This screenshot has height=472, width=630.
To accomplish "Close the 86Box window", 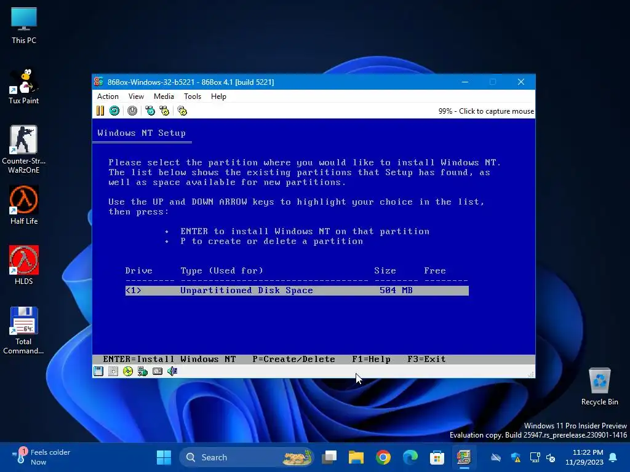I will point(521,82).
